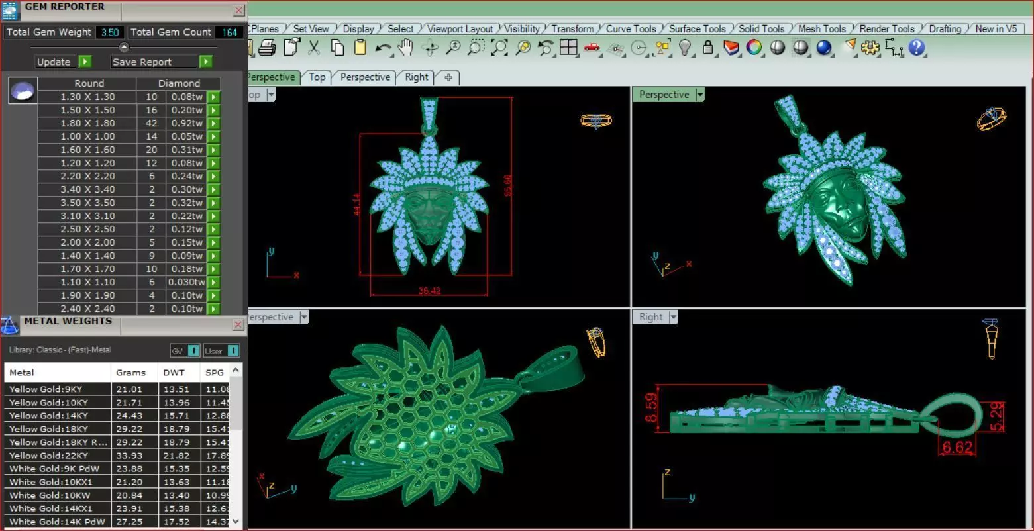
Task: Open the Perspective viewport title dropdown arrow
Action: (699, 95)
